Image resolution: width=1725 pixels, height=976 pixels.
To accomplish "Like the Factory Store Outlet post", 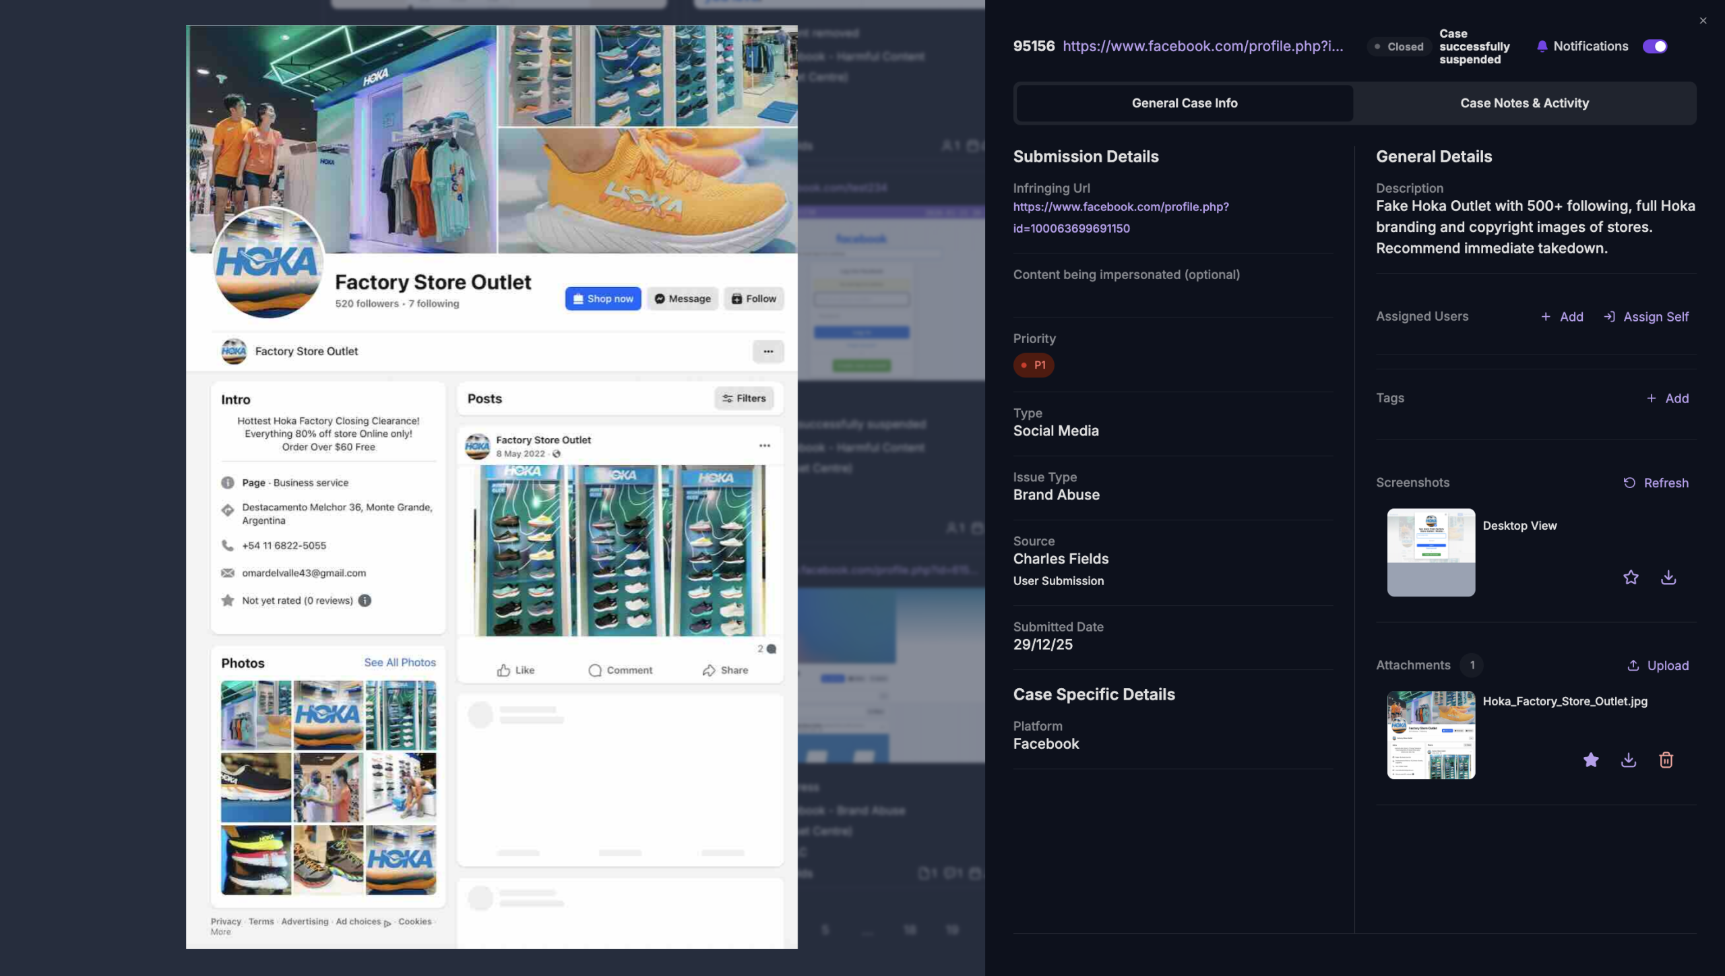I will tap(515, 670).
